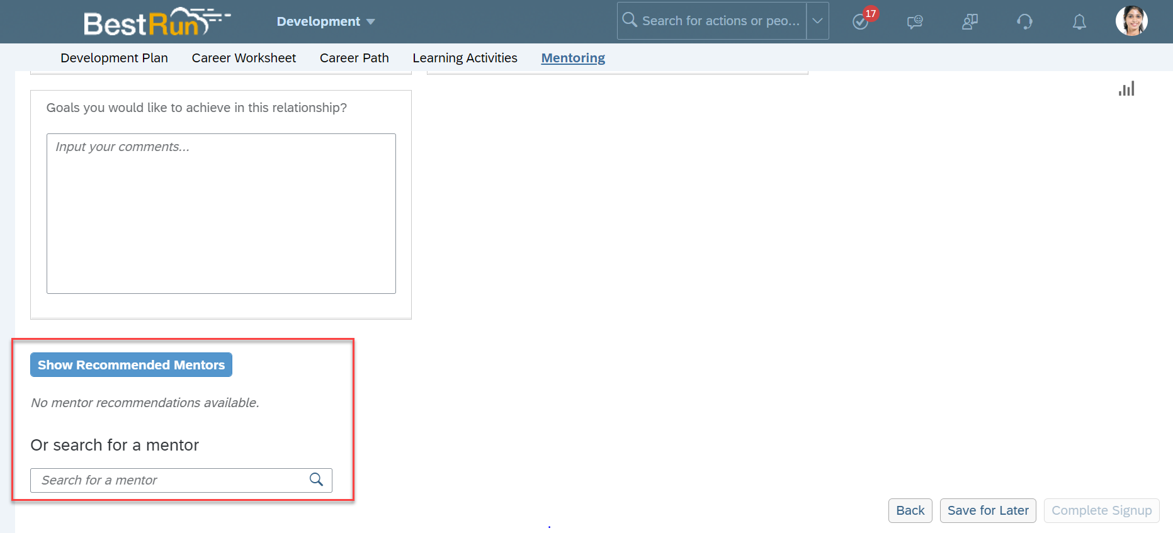Click the mentor search magnifier icon
The image size is (1173, 533).
tap(317, 480)
